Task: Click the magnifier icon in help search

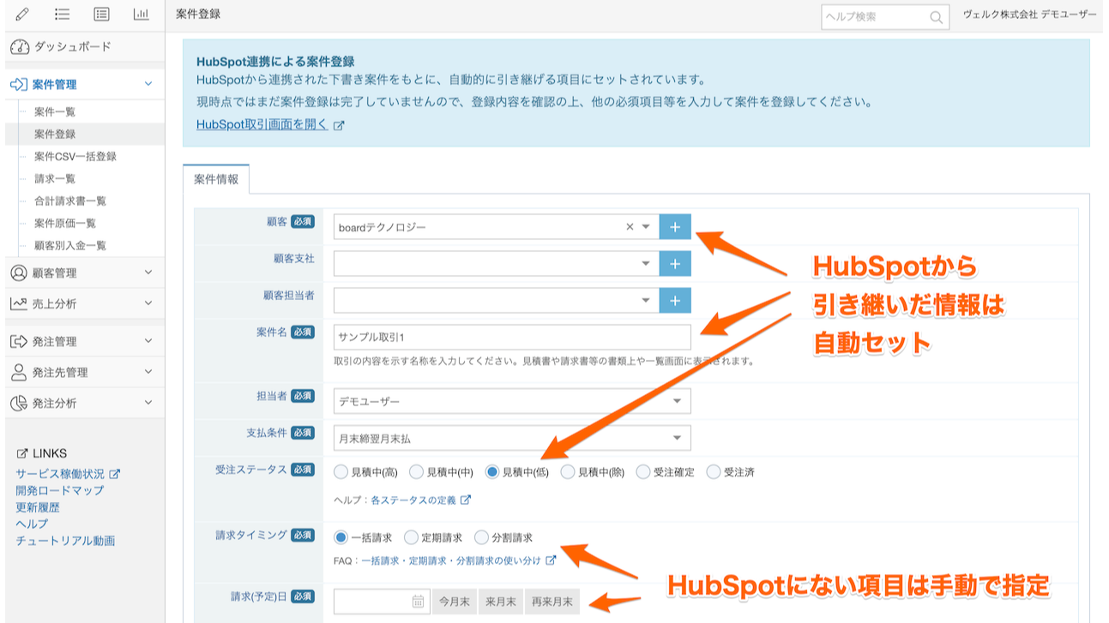Action: (x=936, y=17)
